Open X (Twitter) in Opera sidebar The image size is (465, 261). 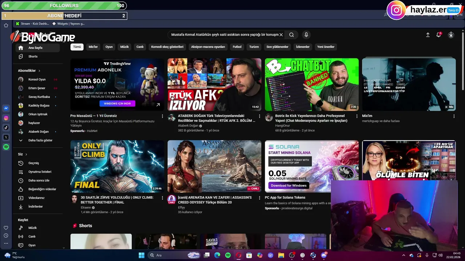(x=6, y=137)
